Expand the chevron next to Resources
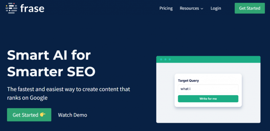 coord(202,9)
